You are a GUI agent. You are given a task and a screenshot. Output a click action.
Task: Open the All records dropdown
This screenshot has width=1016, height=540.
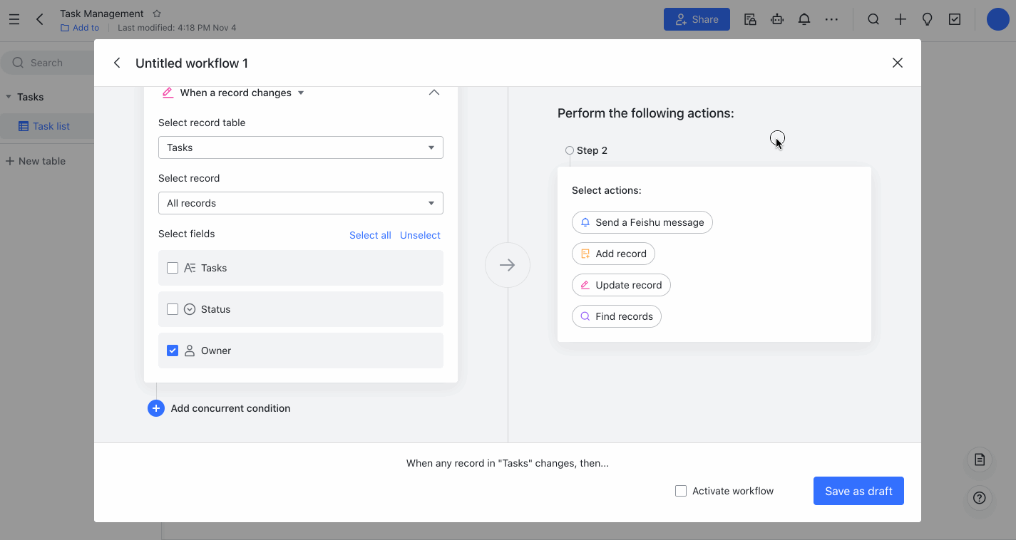[x=300, y=203]
